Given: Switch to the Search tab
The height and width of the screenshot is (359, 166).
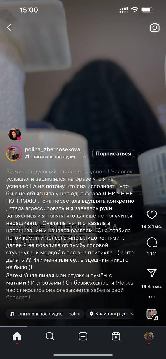Looking at the screenshot, I should click(x=50, y=336).
